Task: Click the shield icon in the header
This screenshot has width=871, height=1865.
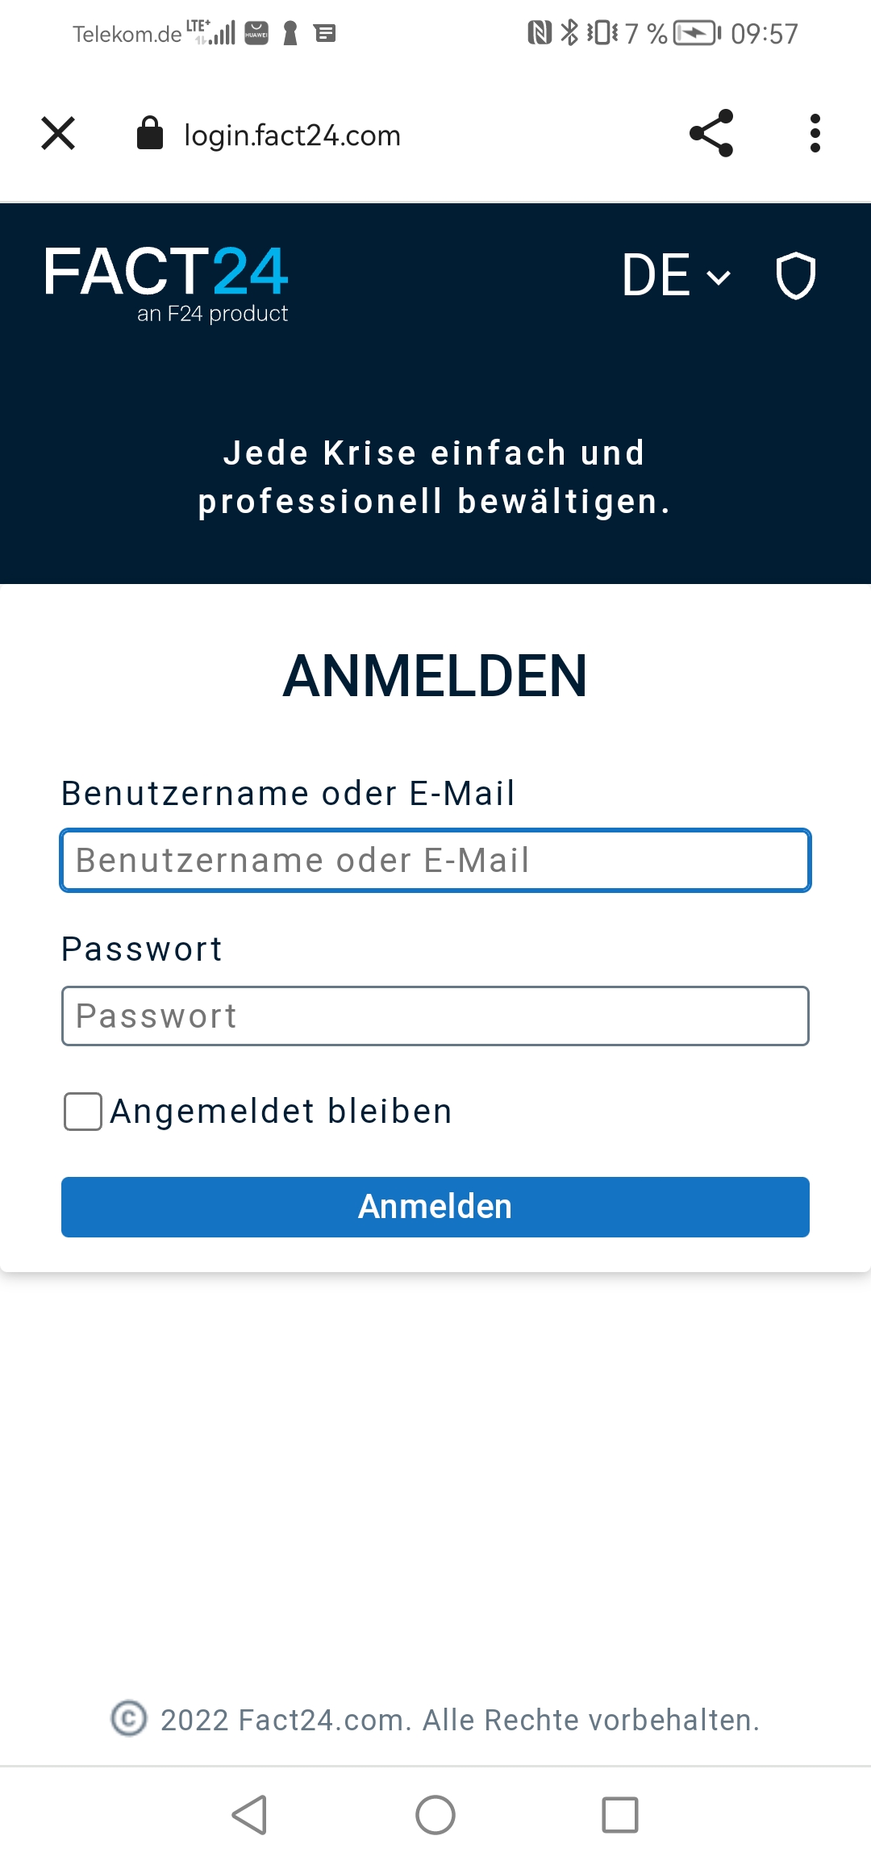Action: (x=794, y=277)
